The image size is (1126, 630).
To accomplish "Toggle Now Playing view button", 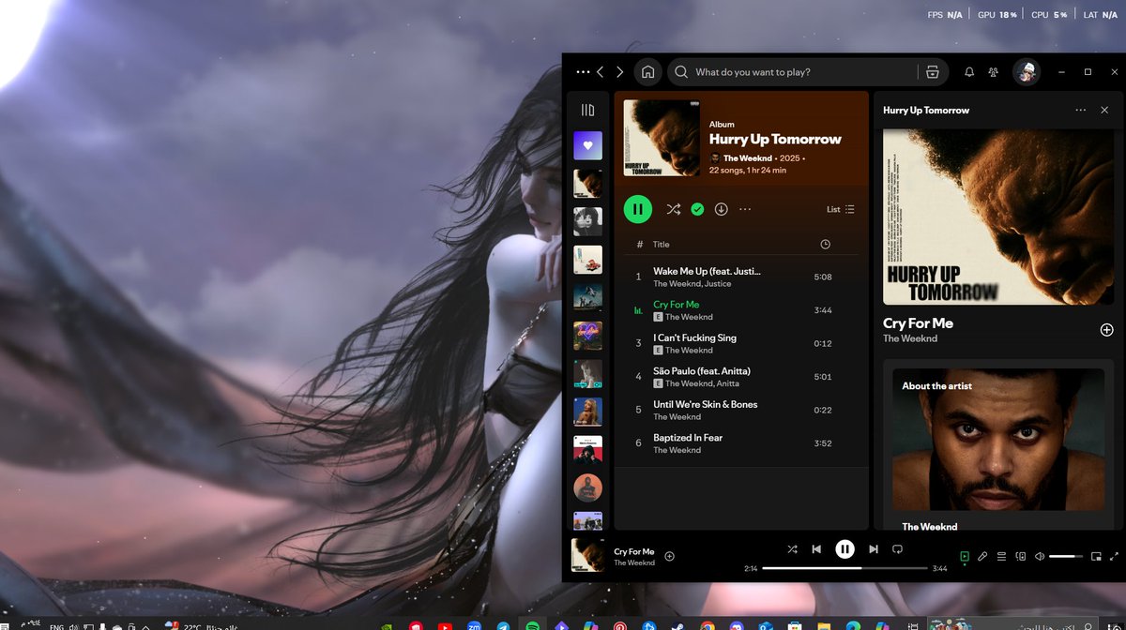I will (964, 556).
